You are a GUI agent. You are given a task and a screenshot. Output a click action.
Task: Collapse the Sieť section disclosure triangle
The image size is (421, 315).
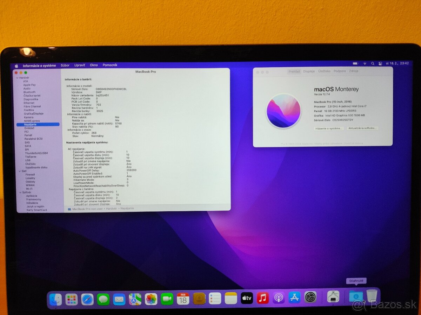pyautogui.click(x=20, y=171)
